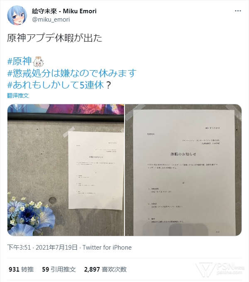Image resolution: width=249 pixels, height=282 pixels.
Task: Click the 休暇のお知らせ heading in right photo
Action: point(183,154)
